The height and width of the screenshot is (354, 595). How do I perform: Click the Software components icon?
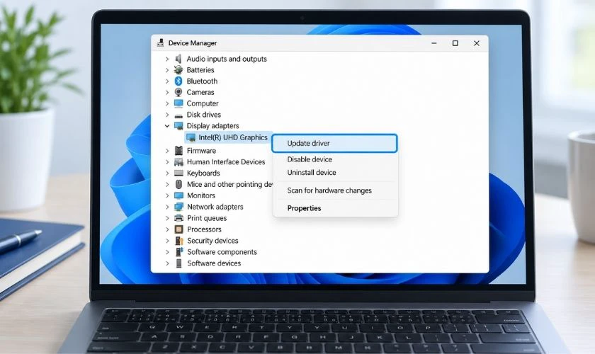(x=179, y=251)
